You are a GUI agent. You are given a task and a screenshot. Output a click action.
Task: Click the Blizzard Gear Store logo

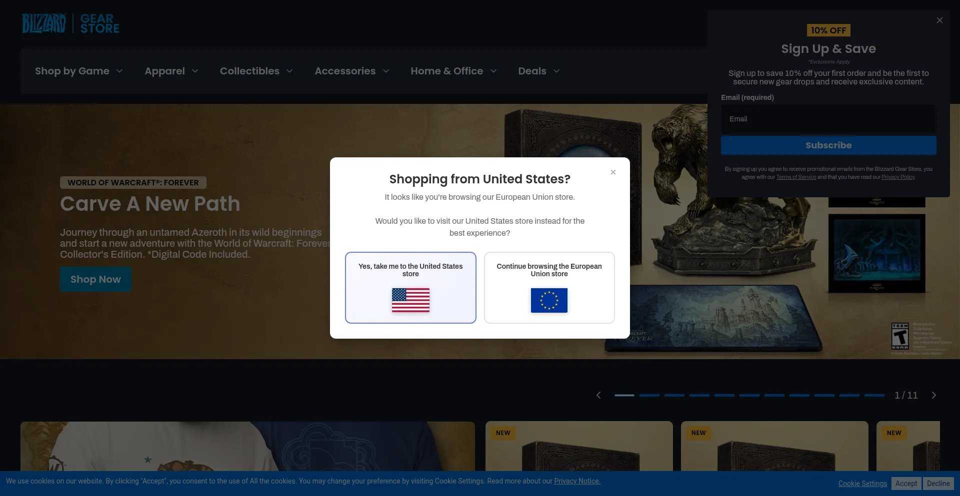pyautogui.click(x=70, y=23)
